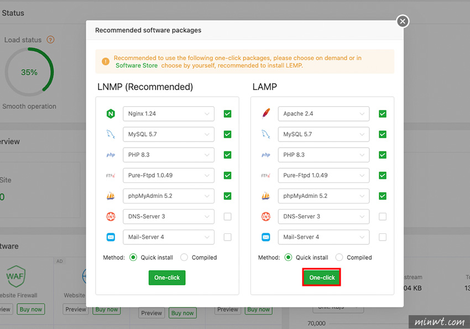Click the WAF shield icon behind the dialog
Screen dimensions: 470x329
click(15, 276)
